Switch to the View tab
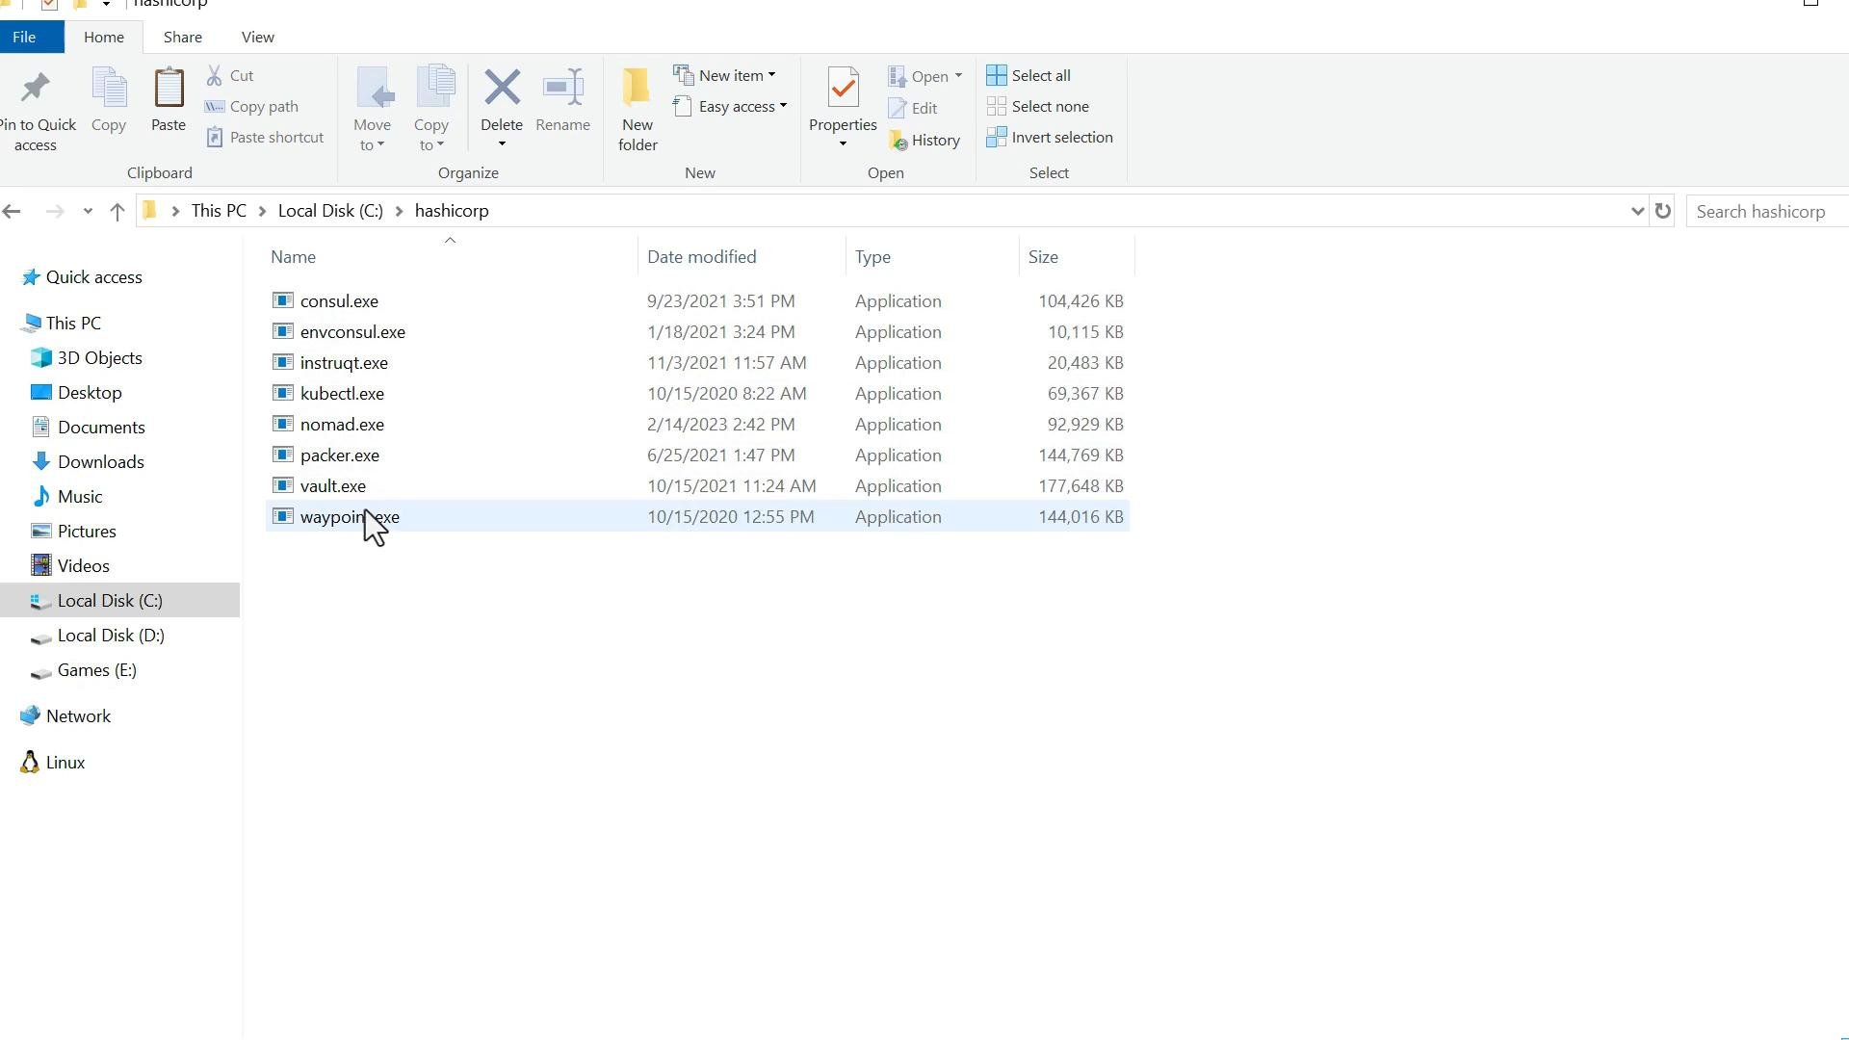This screenshot has height=1040, width=1849. click(257, 37)
